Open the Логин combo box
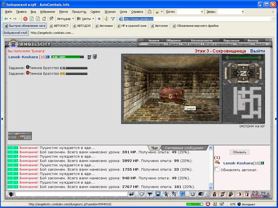 click(190, 12)
